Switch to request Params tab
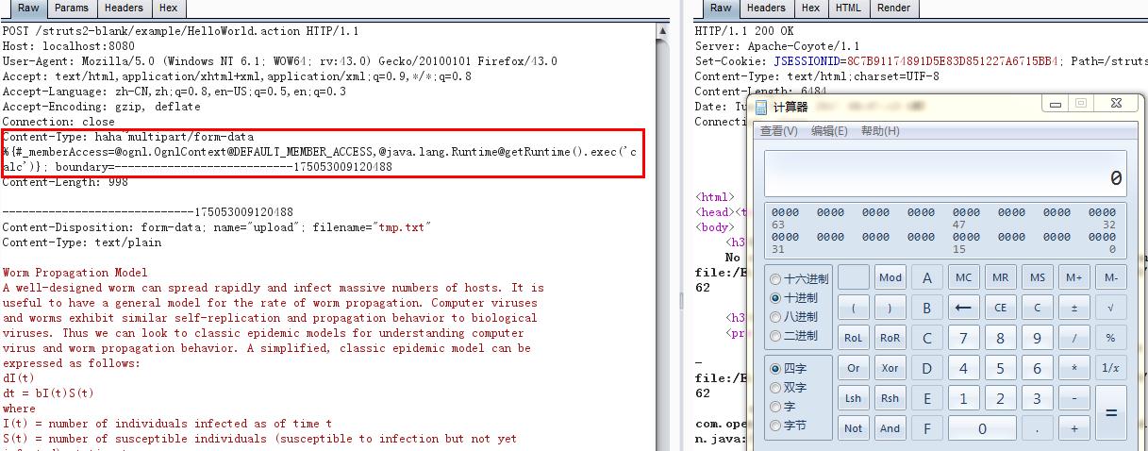The image size is (1148, 451). point(72,8)
